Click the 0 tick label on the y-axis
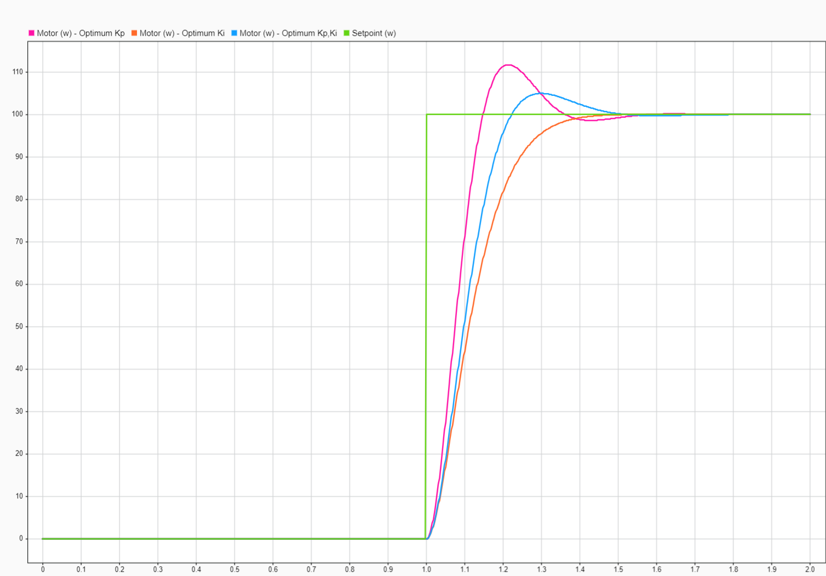 click(21, 538)
